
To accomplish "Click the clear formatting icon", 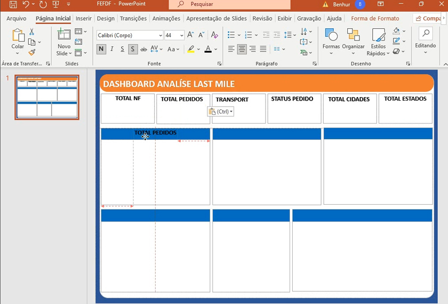I will point(214,35).
